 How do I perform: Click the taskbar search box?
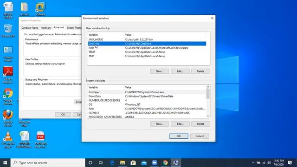click(x=48, y=163)
